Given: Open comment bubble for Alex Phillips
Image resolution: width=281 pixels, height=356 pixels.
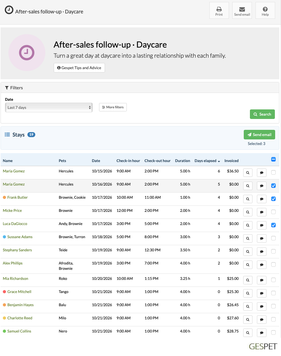Looking at the screenshot, I should (x=261, y=265).
